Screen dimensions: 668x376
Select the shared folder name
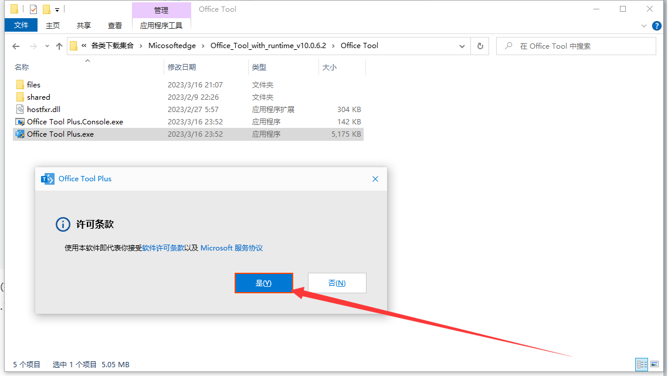coord(39,97)
